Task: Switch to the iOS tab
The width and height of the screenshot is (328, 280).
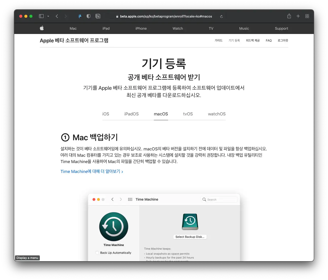Action: point(106,114)
